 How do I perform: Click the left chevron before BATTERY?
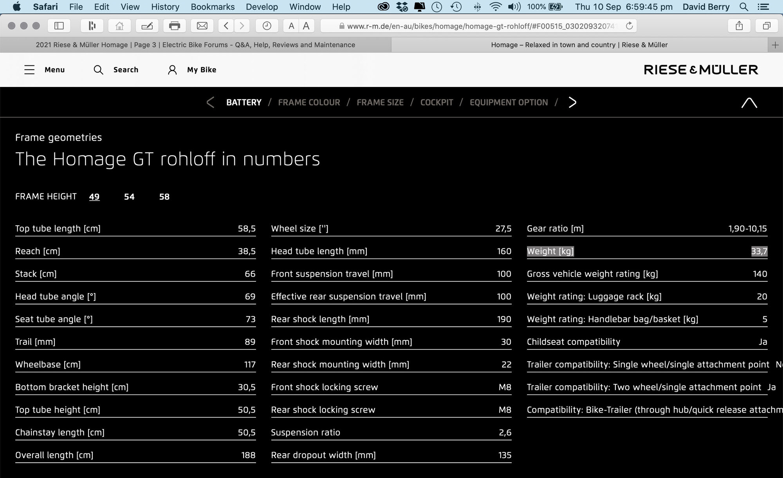[x=210, y=102]
